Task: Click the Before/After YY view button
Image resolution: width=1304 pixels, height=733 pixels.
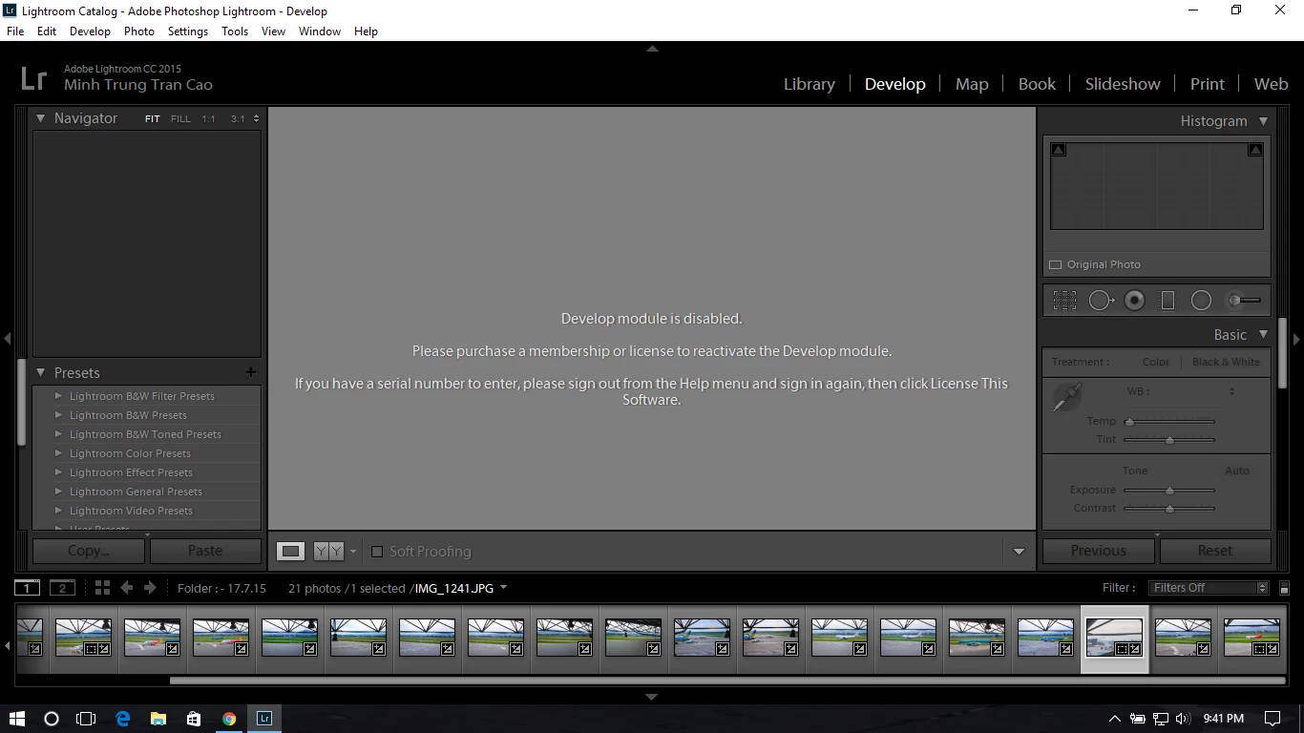Action: 328,551
